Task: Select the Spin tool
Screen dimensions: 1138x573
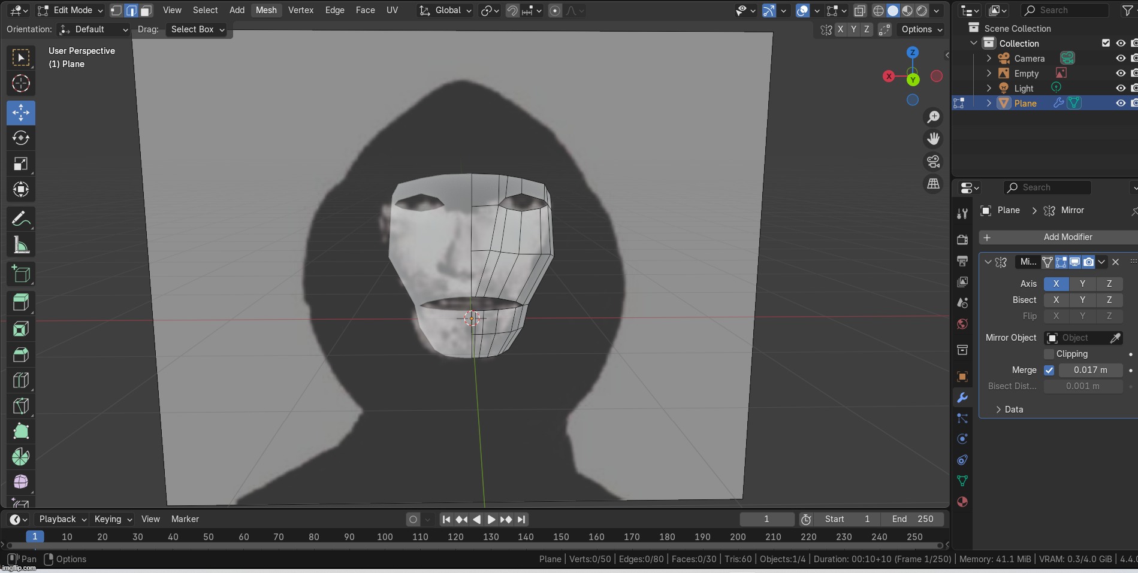Action: pyautogui.click(x=21, y=457)
